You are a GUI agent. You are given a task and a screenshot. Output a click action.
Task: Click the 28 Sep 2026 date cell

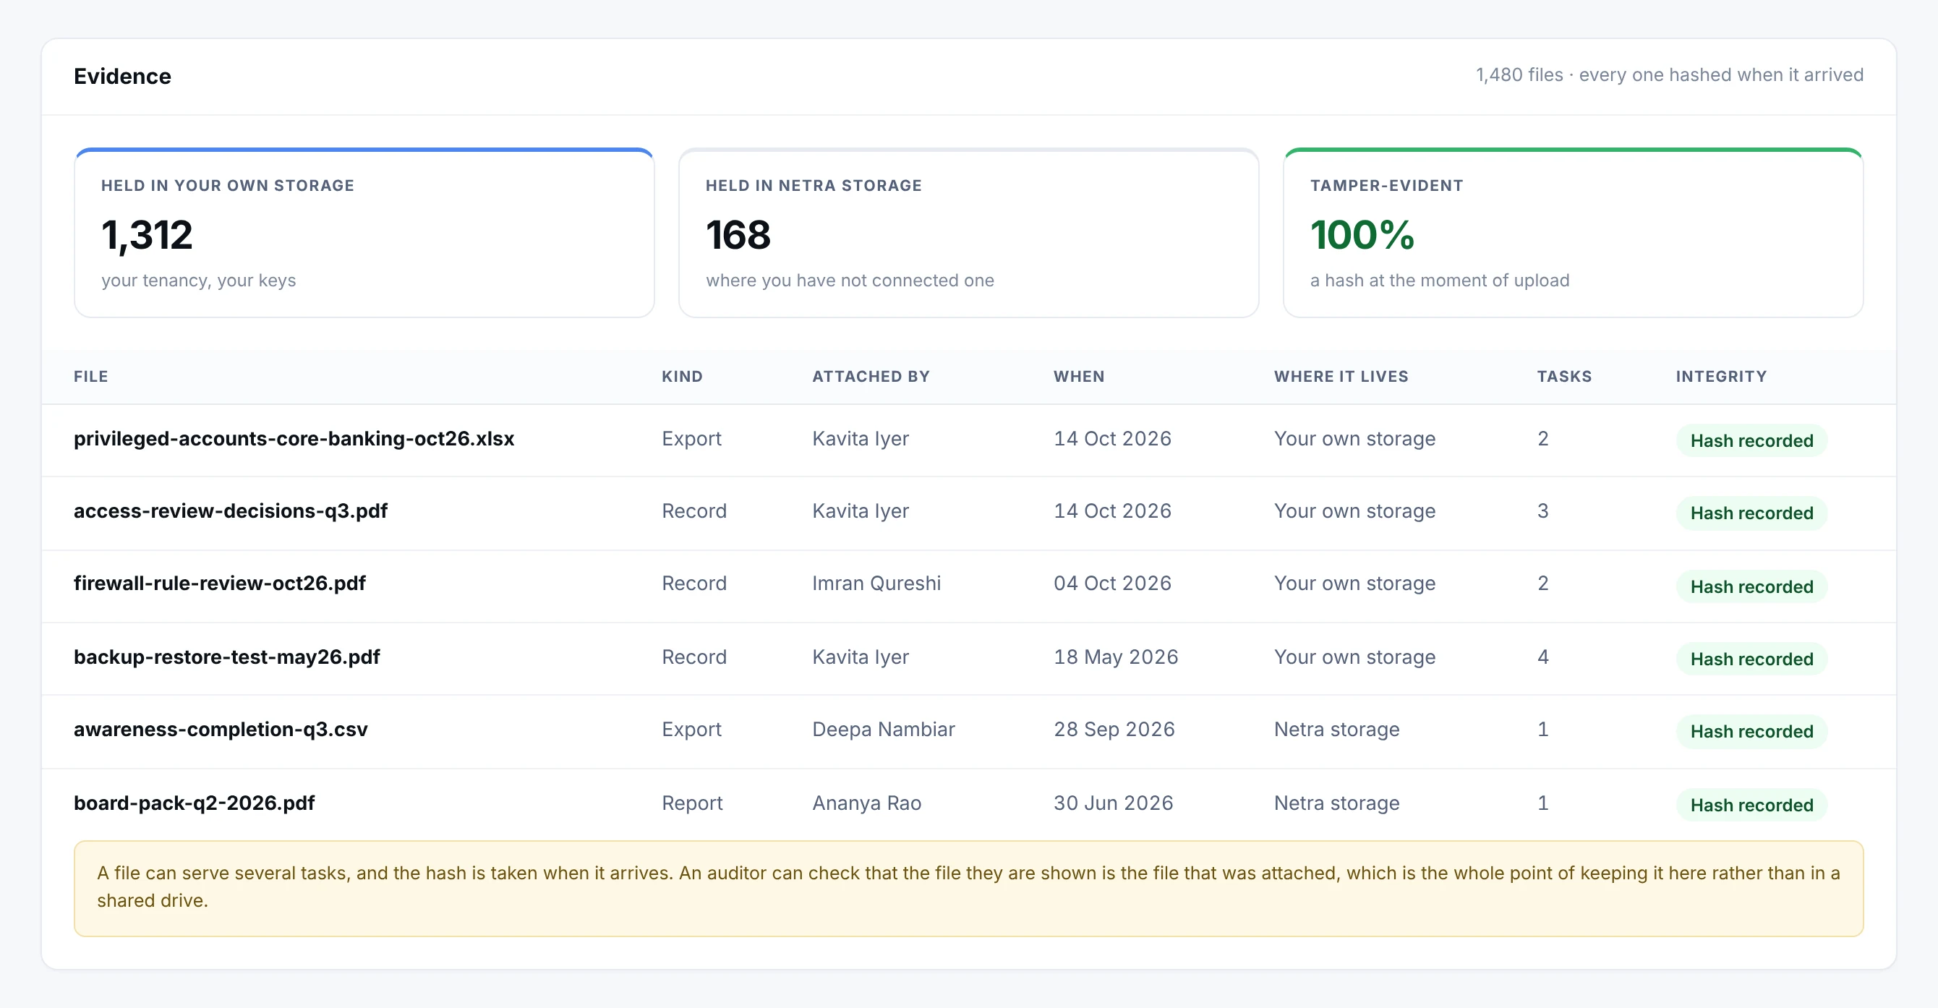(x=1114, y=729)
